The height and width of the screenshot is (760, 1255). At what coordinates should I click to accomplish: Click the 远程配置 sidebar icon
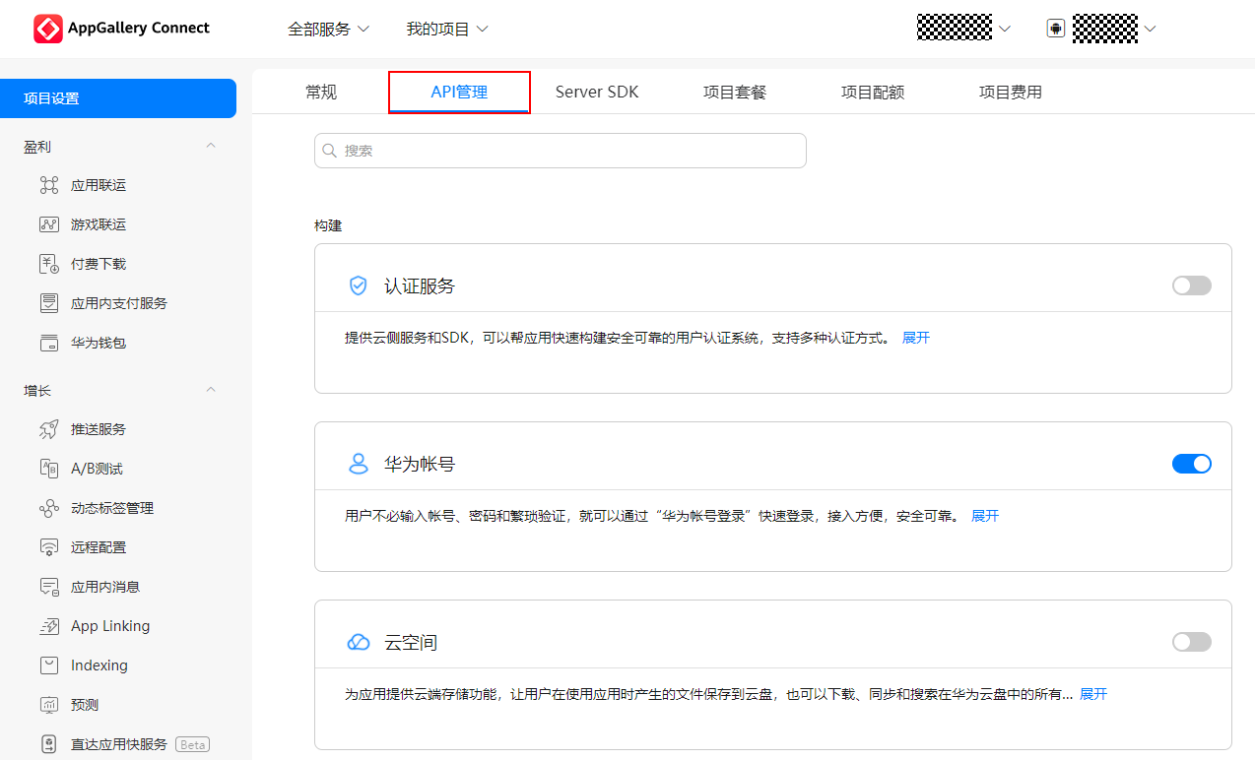(x=49, y=547)
